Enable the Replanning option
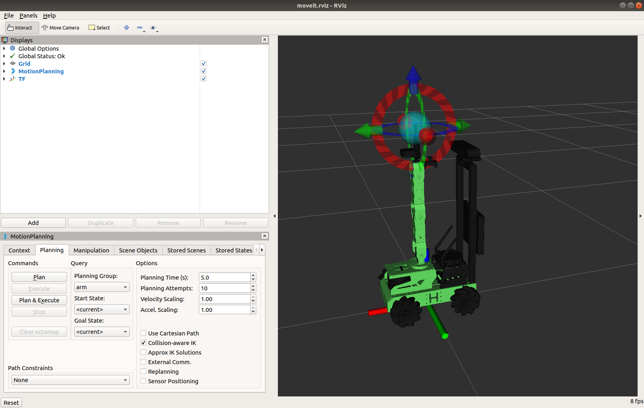The image size is (644, 408). tap(143, 371)
